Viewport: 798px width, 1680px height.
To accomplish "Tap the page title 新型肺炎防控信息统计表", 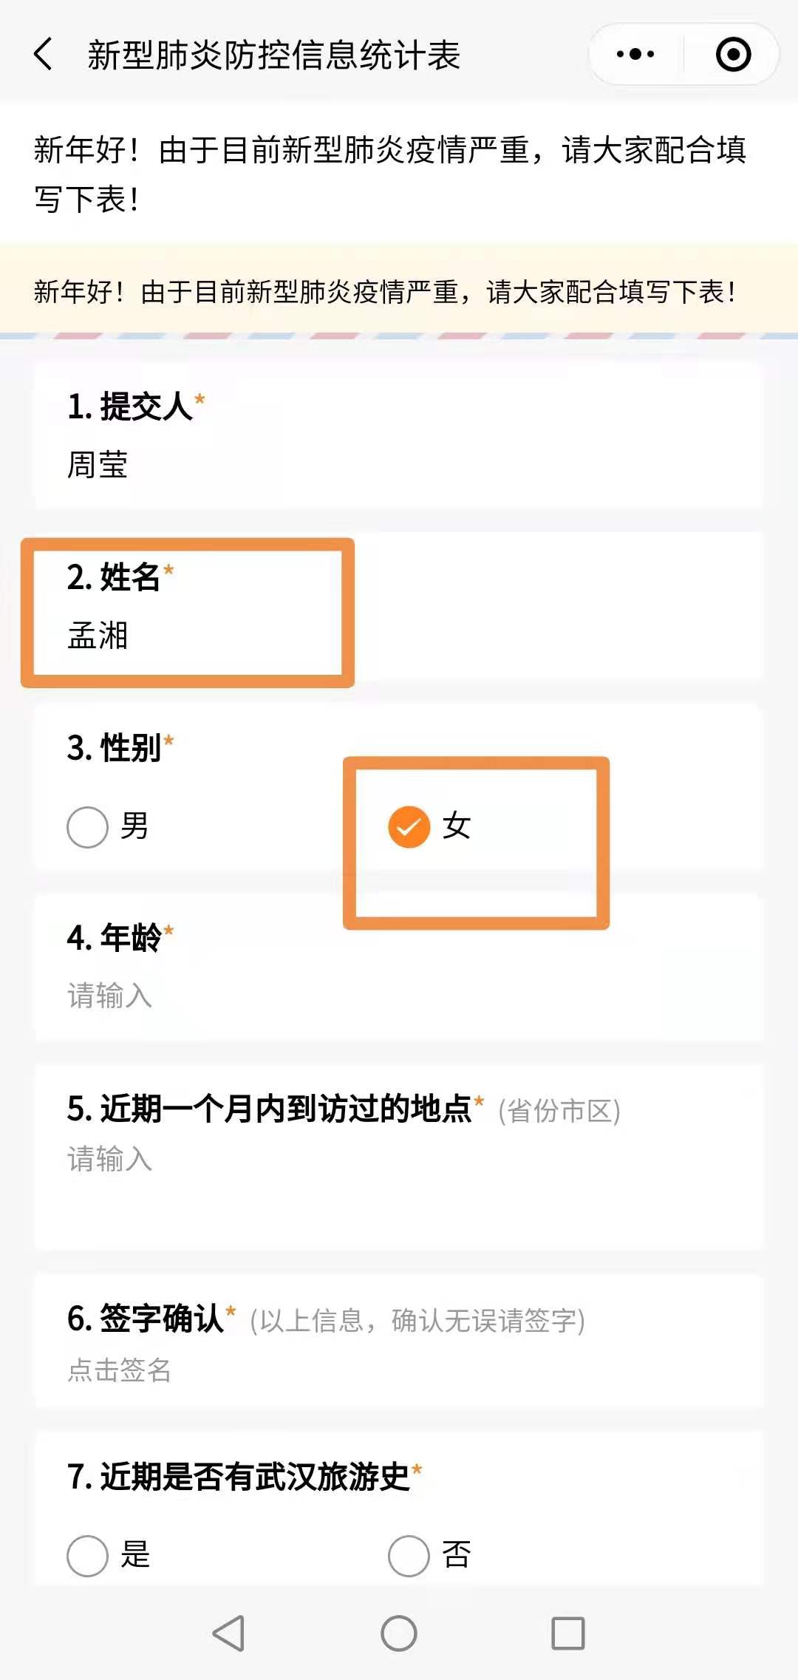I will click(x=273, y=55).
